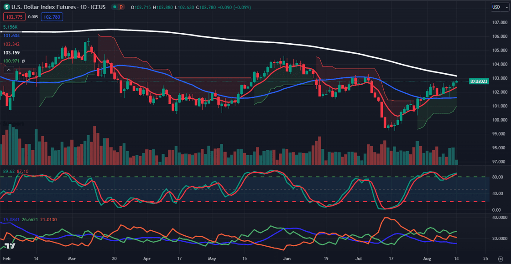This screenshot has width=511, height=264.
Task: Click the 102.000 price axis label
Action: click(500, 92)
